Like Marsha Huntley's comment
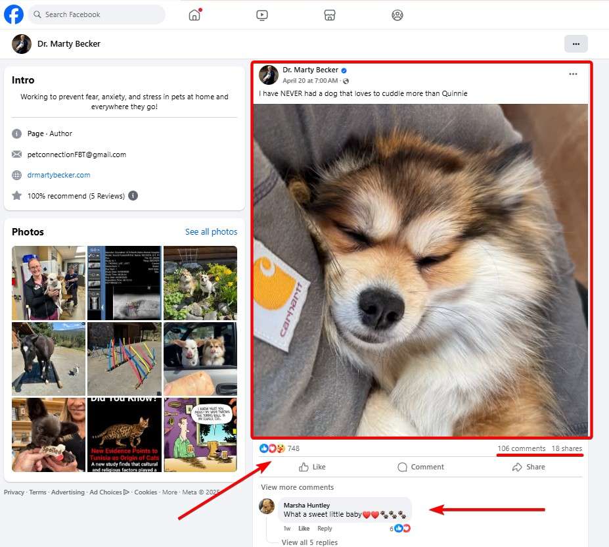This screenshot has height=547, width=609. 304,528
